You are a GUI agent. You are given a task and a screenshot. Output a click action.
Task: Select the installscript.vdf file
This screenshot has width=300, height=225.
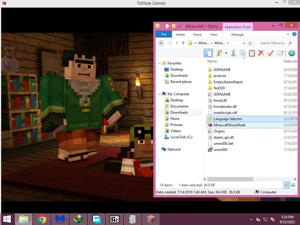[x=225, y=113]
